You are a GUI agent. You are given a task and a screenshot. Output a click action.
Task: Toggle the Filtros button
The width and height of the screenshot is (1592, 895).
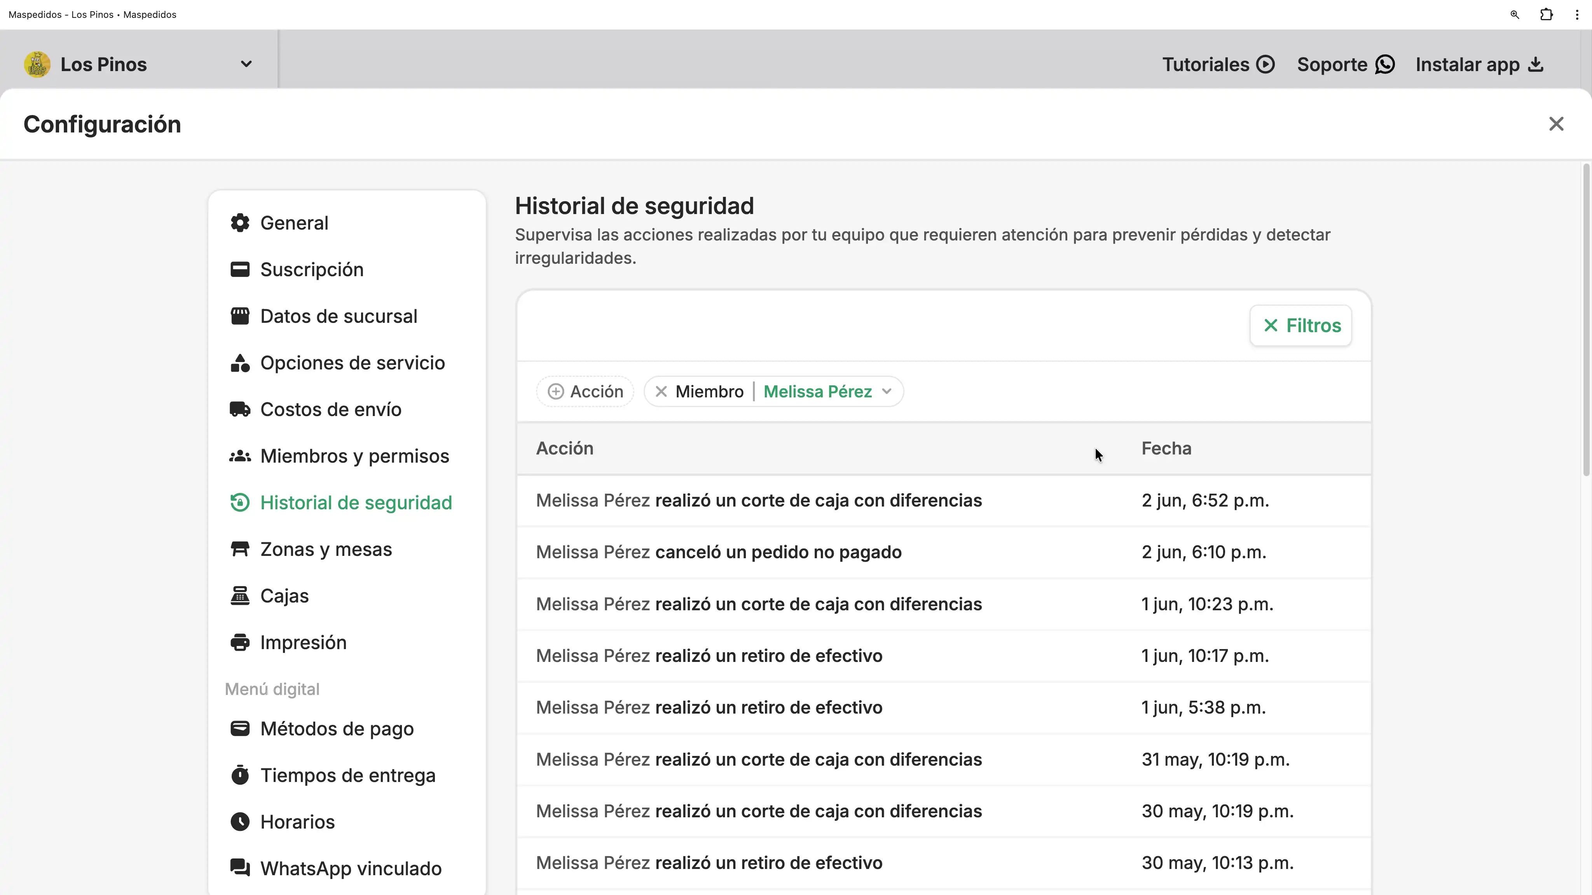coord(1300,326)
